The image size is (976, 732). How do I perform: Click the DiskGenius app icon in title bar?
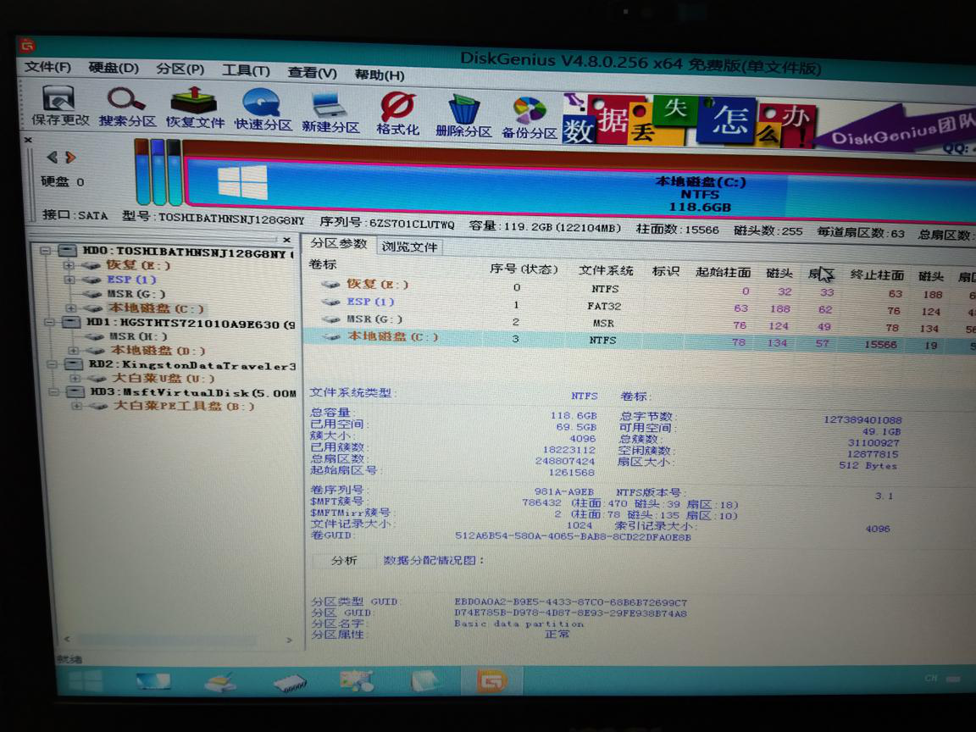pyautogui.click(x=27, y=46)
